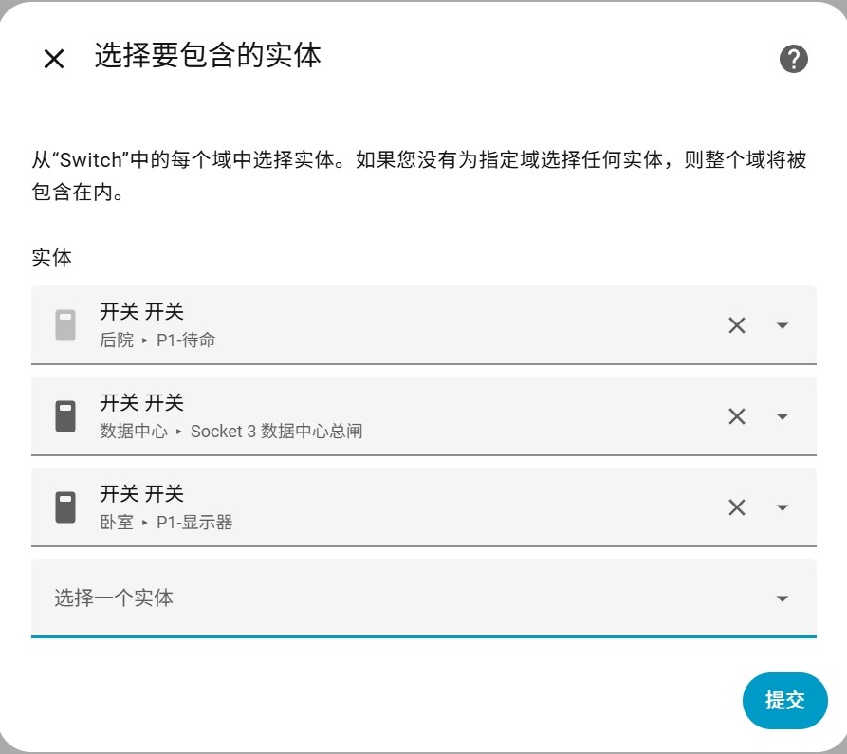Remove the Socket 3 数据中心总闸 entity
This screenshot has width=847, height=754.
[x=736, y=416]
